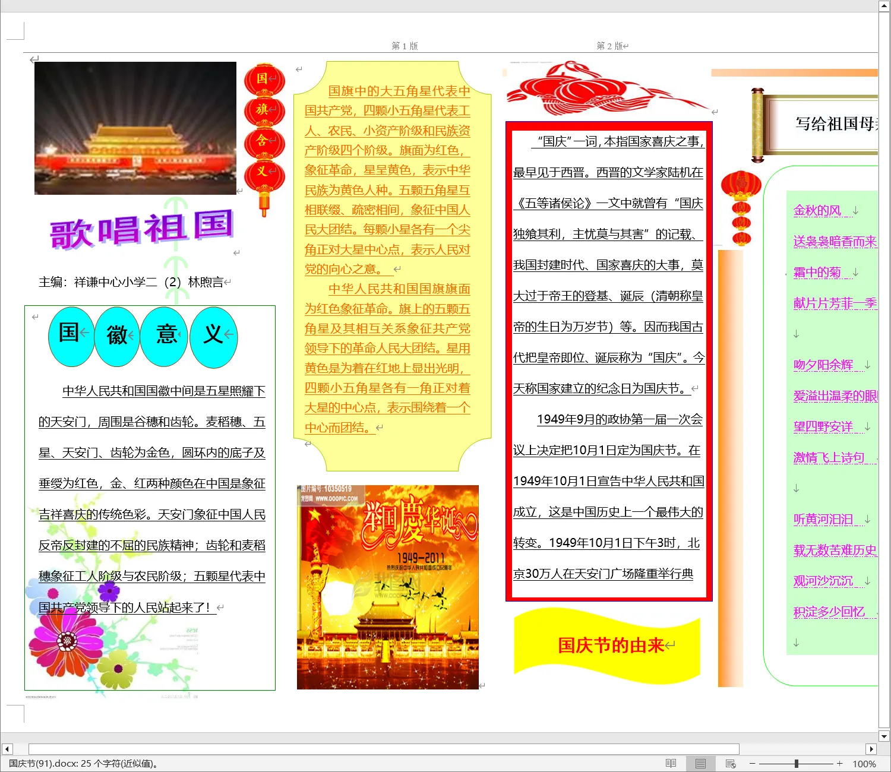891x772 pixels.
Task: Select the Tiananmen night photo
Action: point(135,128)
